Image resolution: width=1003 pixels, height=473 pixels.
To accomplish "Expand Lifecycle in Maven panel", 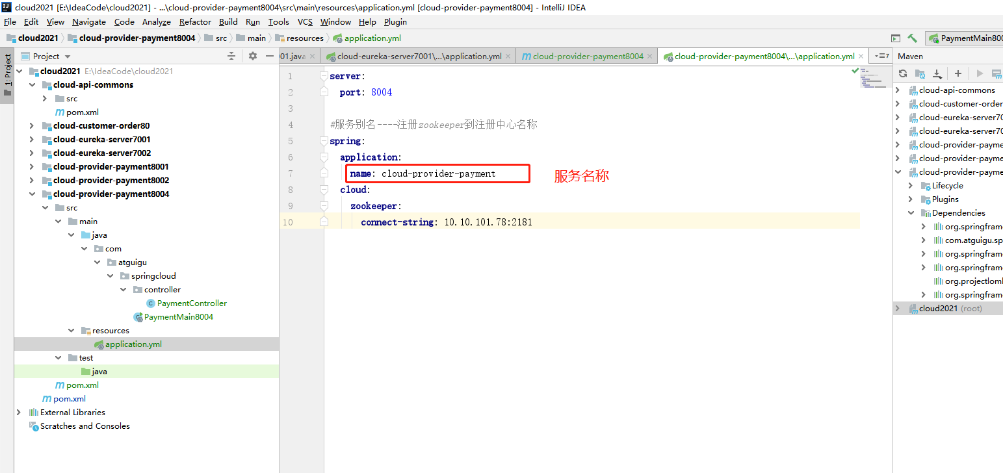I will [911, 185].
